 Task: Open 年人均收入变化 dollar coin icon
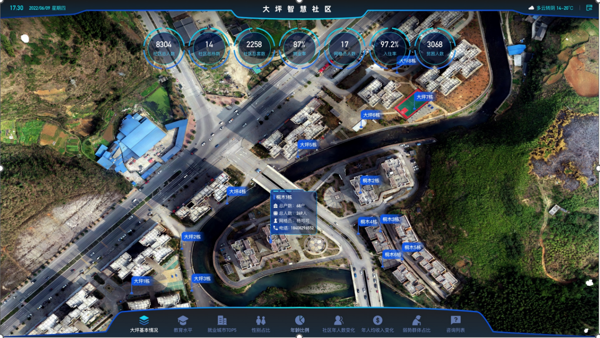coord(377,320)
